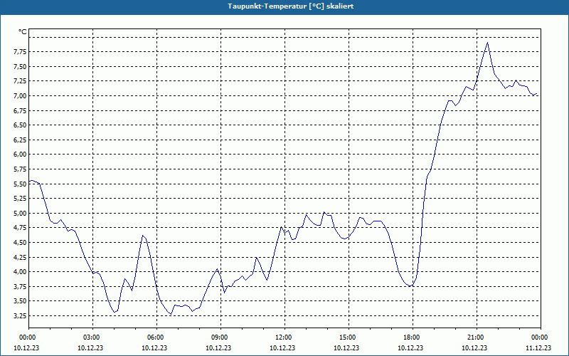Image resolution: width=569 pixels, height=356 pixels.
Task: Select the 3,50 y-axis label
Action: pyautogui.click(x=20, y=301)
